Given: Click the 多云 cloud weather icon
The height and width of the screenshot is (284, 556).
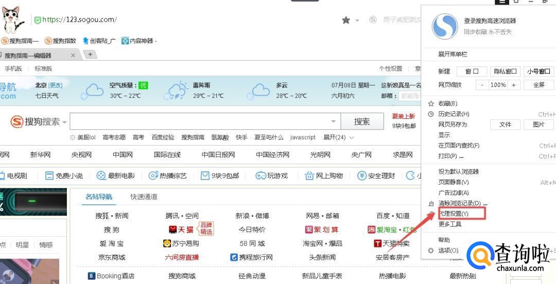Looking at the screenshot, I should pos(258,91).
